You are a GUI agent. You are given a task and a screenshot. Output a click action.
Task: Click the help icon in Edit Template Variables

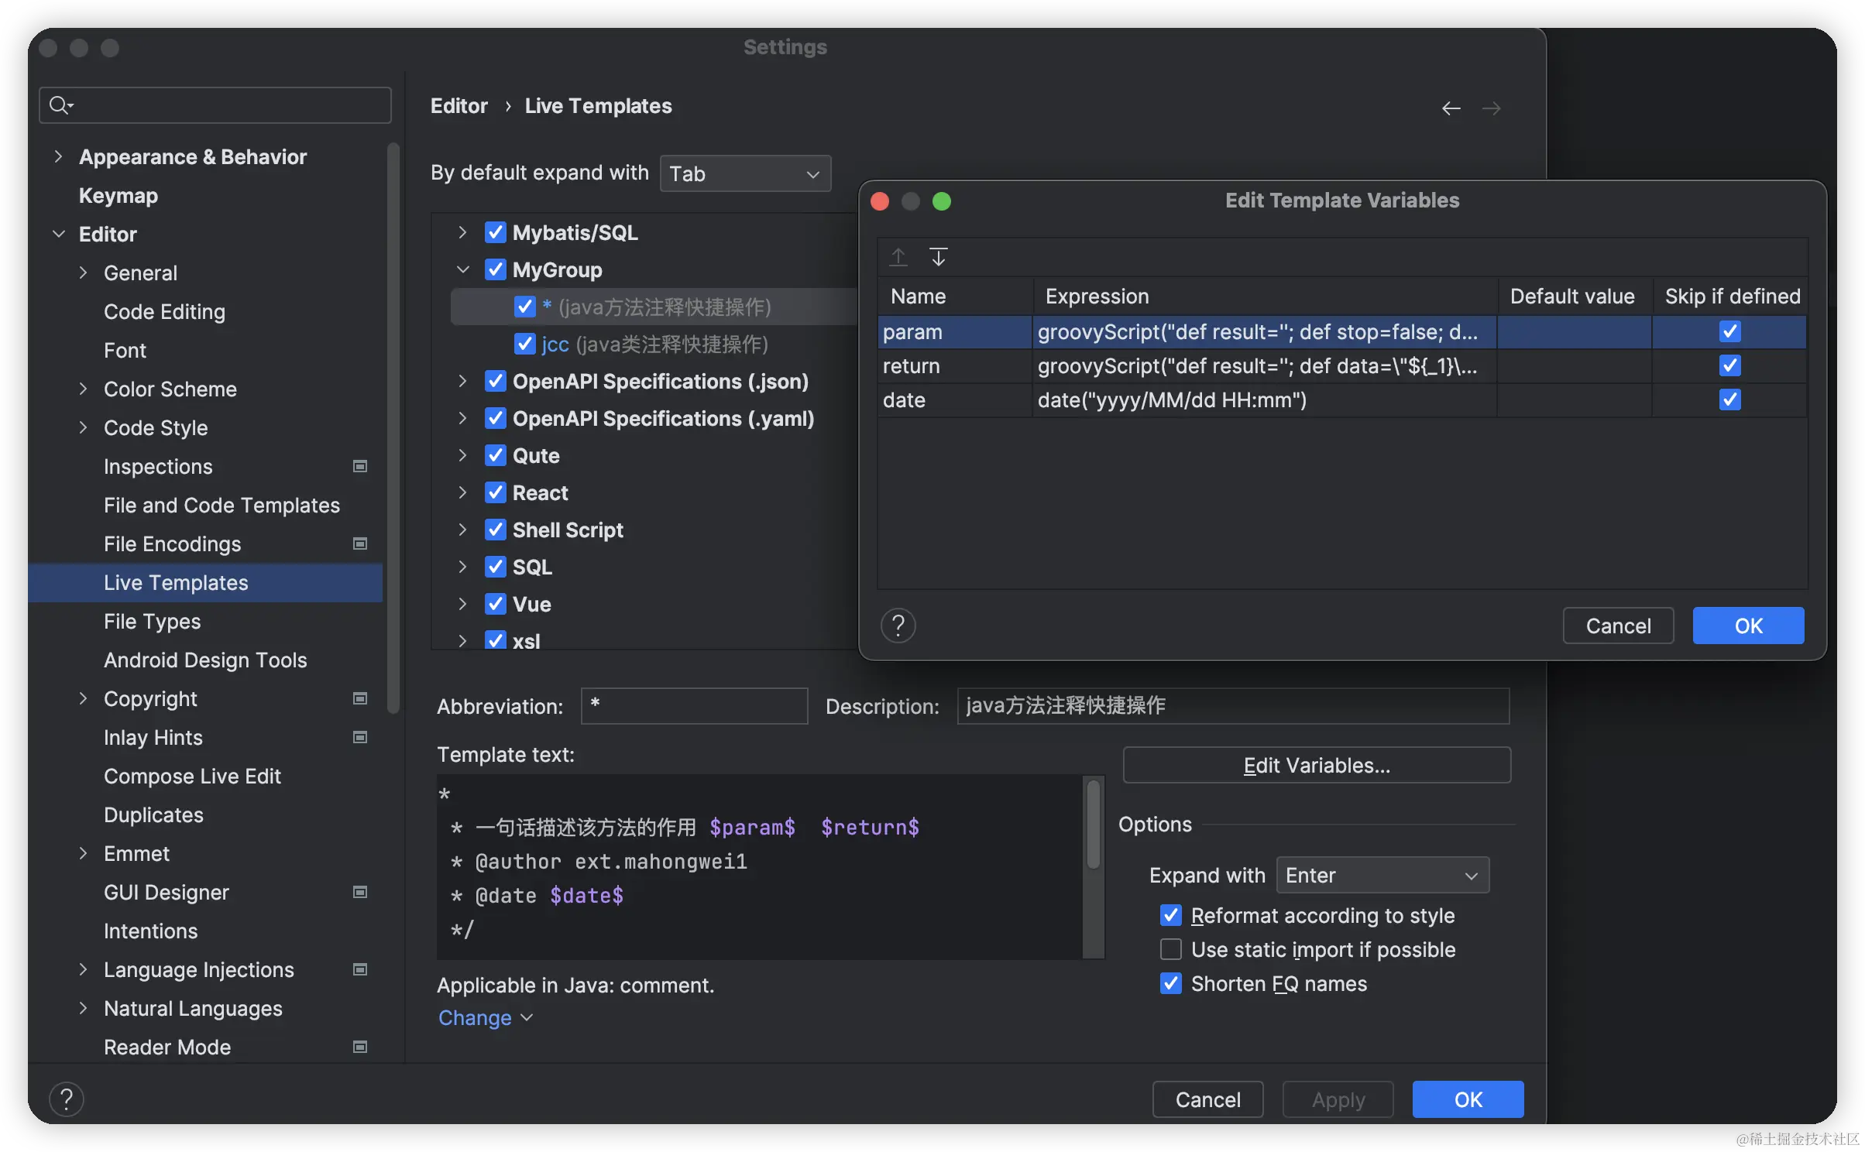898,626
